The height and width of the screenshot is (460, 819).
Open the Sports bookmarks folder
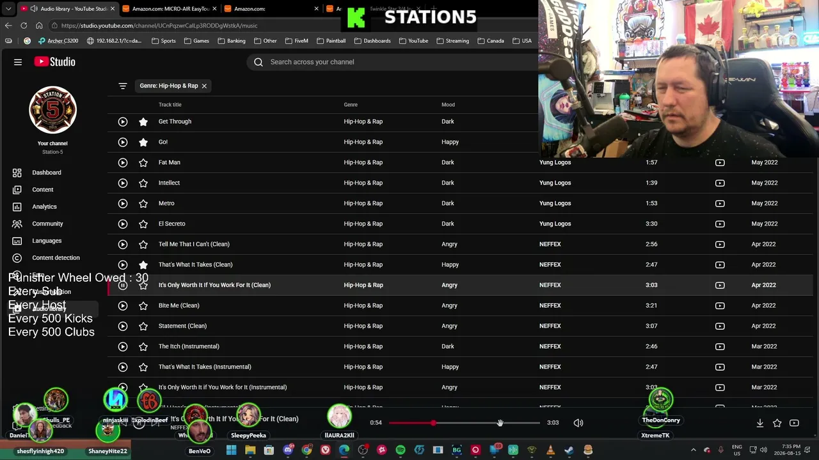pyautogui.click(x=163, y=41)
